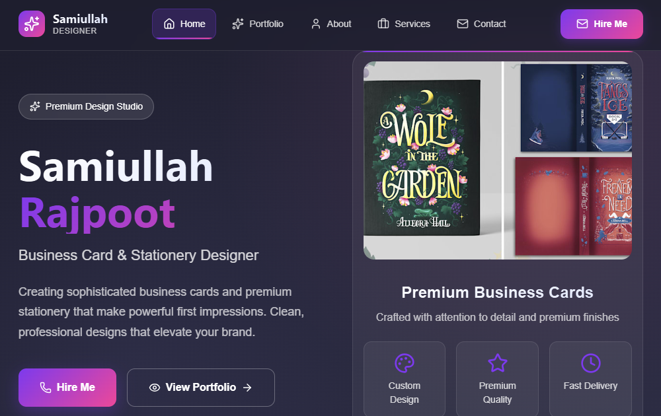Image resolution: width=661 pixels, height=416 pixels.
Task: Click the house icon in Home tab
Action: [169, 24]
